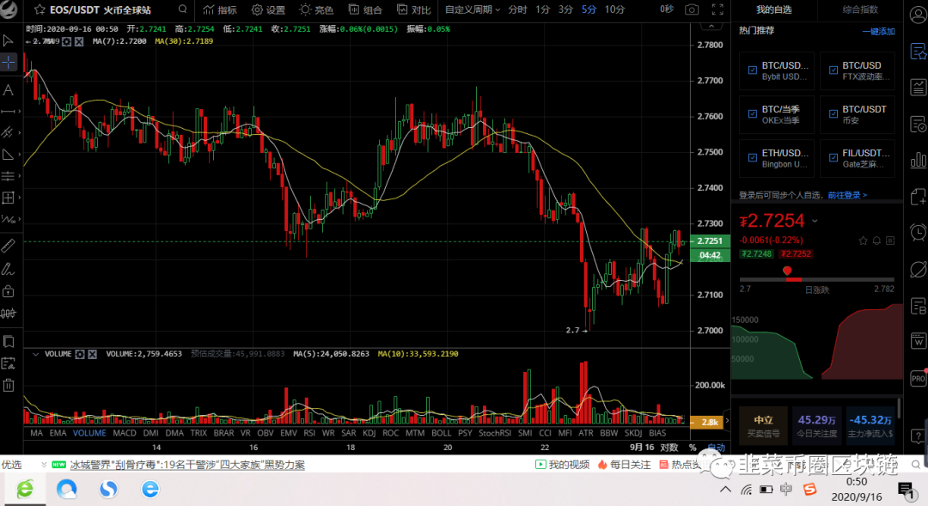Select the crosshair cursor tool

[x=9, y=63]
